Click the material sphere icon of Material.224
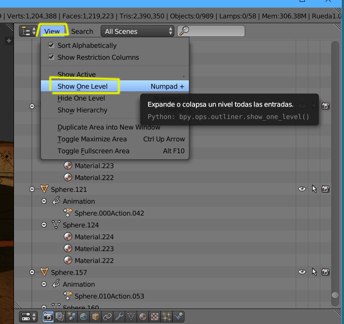Viewport: 344px width, 324px height. tap(68, 237)
